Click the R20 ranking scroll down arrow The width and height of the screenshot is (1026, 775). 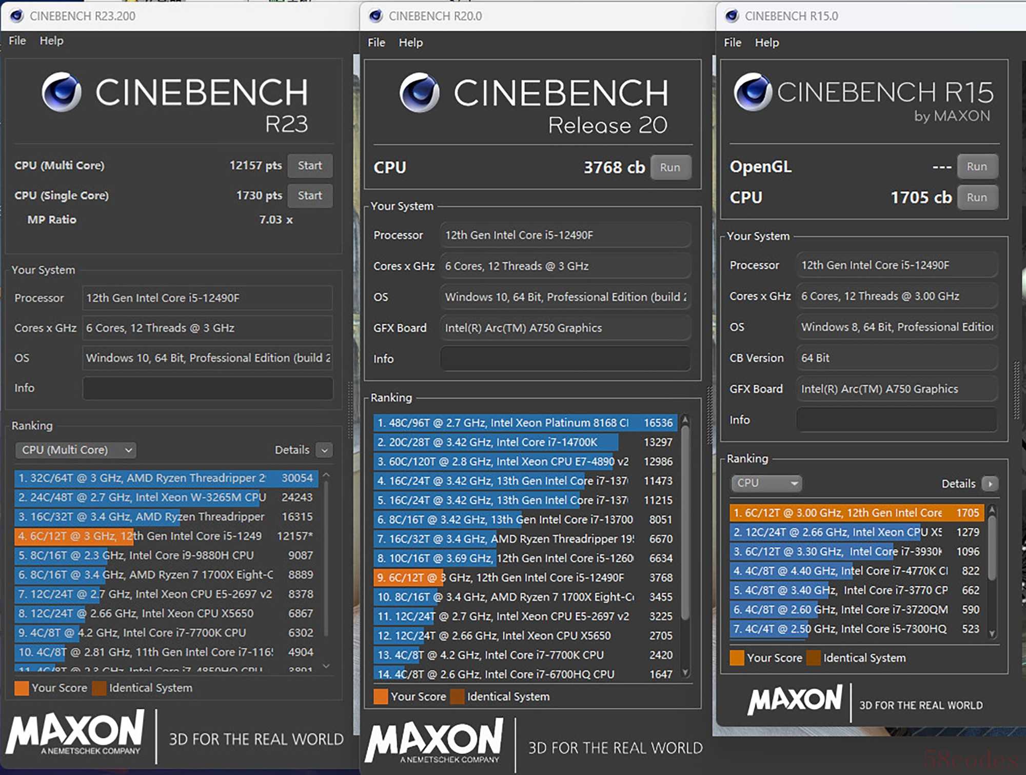pyautogui.click(x=685, y=672)
